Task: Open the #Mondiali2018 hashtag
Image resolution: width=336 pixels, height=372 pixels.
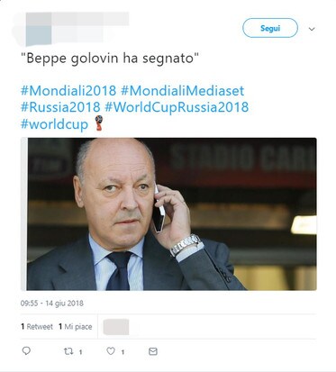Action: tap(68, 91)
